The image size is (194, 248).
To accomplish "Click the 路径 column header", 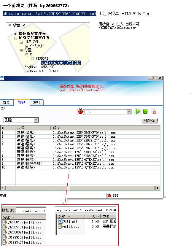I will (56, 128).
